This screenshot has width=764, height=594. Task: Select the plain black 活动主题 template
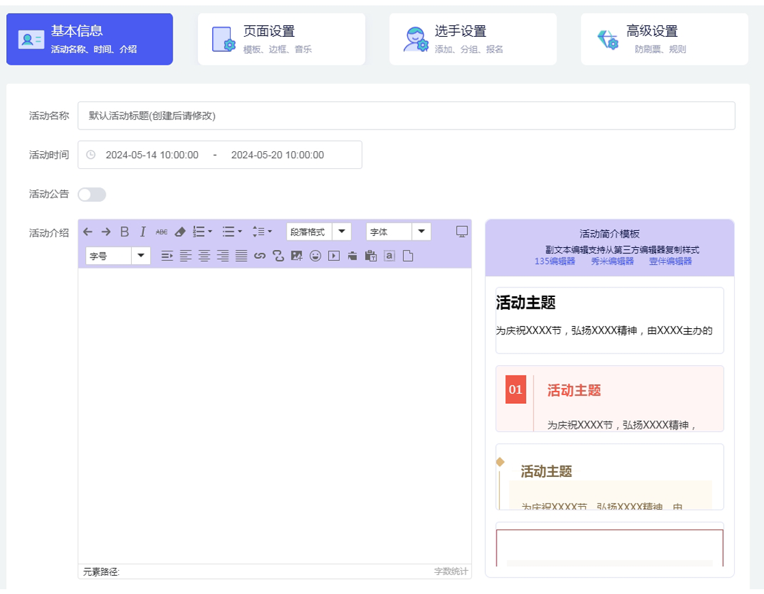pos(610,320)
